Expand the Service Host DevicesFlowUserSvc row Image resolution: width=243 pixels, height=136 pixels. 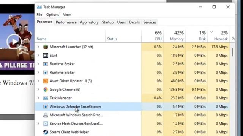point(38,124)
